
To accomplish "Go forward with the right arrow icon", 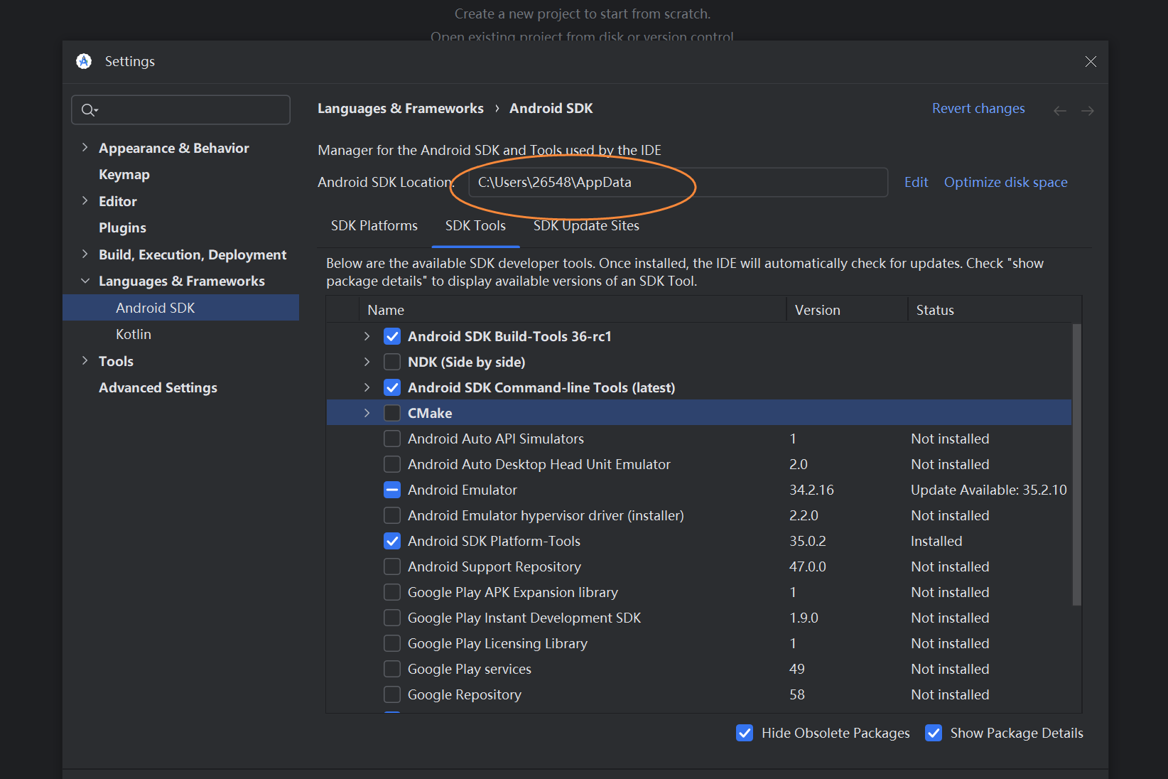I will tap(1087, 110).
